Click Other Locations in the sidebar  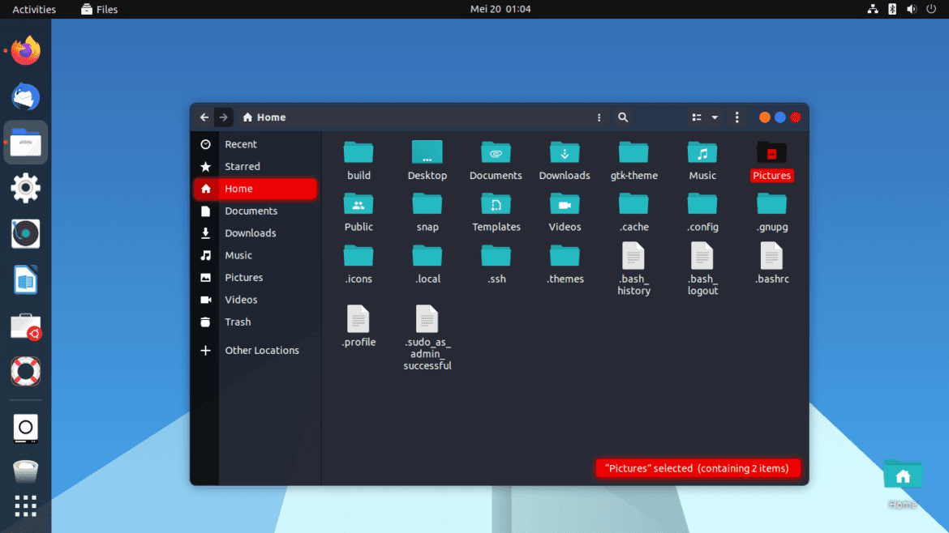261,350
